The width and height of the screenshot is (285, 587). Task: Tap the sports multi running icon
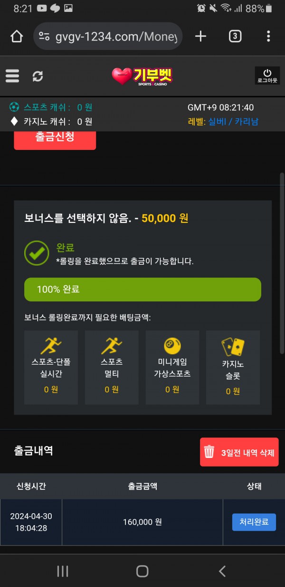(x=112, y=346)
